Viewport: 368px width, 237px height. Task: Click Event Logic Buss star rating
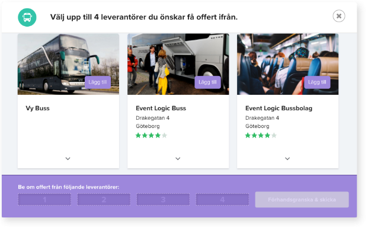click(151, 136)
